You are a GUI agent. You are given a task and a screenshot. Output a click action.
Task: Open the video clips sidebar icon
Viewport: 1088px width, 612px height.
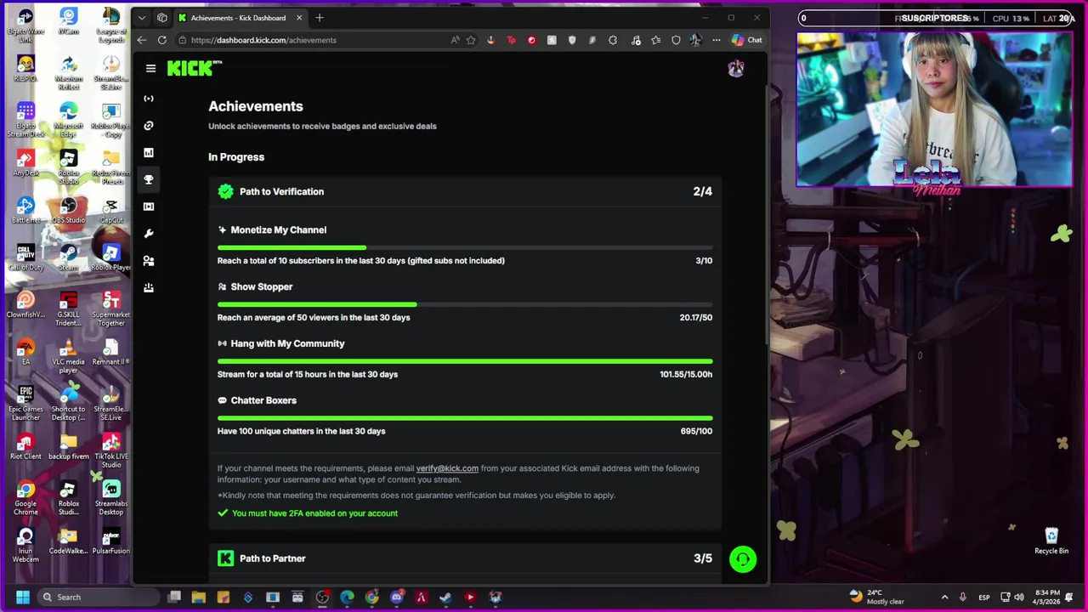(x=149, y=207)
